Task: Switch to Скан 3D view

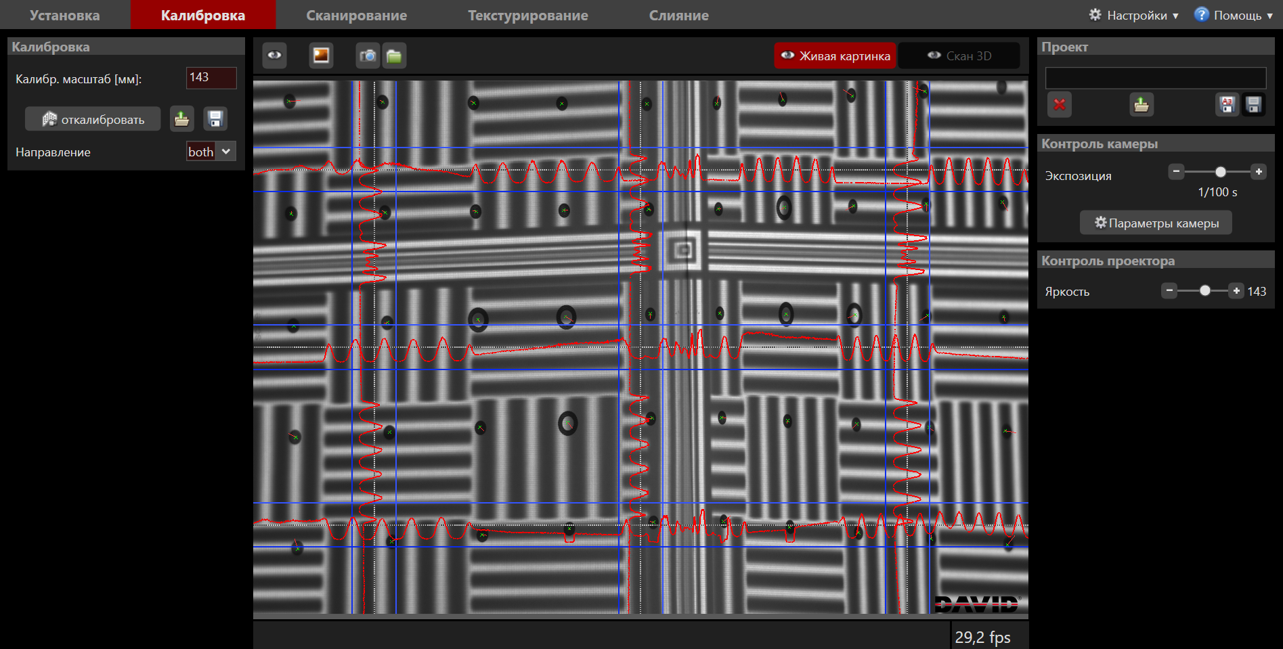Action: pyautogui.click(x=959, y=56)
